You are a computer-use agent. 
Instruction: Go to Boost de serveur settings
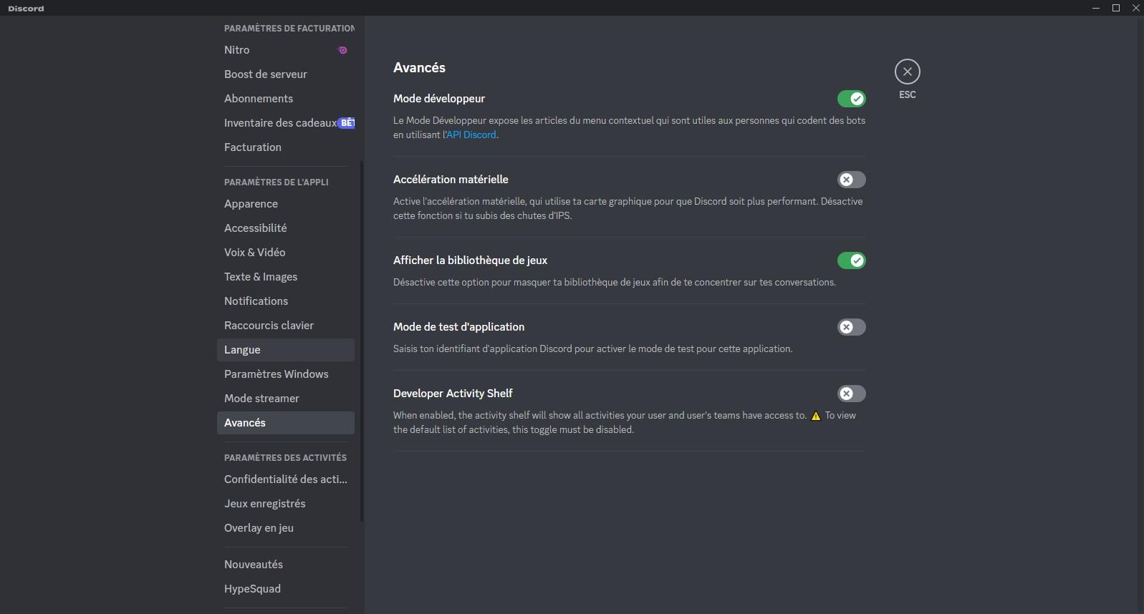pos(286,74)
